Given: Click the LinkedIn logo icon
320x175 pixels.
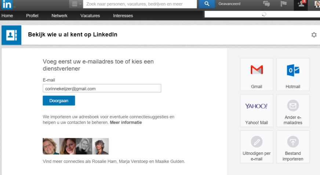Looking at the screenshot, I should point(7,4).
